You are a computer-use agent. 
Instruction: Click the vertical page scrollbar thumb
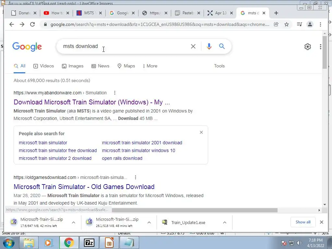325,52
